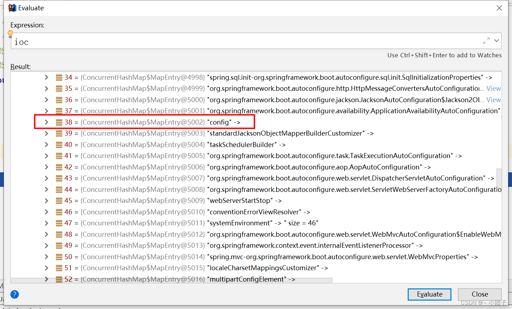Expand entry 52 multipartConfigElement
The image size is (512, 309).
[x=46, y=279]
